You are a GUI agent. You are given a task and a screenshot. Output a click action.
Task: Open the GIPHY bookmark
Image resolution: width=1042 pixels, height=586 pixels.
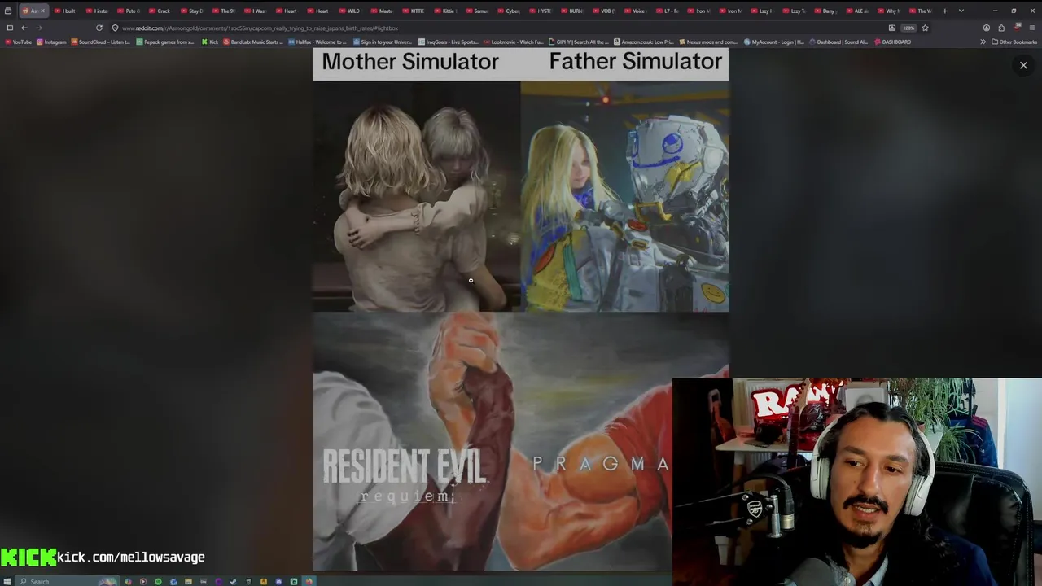[x=578, y=42]
